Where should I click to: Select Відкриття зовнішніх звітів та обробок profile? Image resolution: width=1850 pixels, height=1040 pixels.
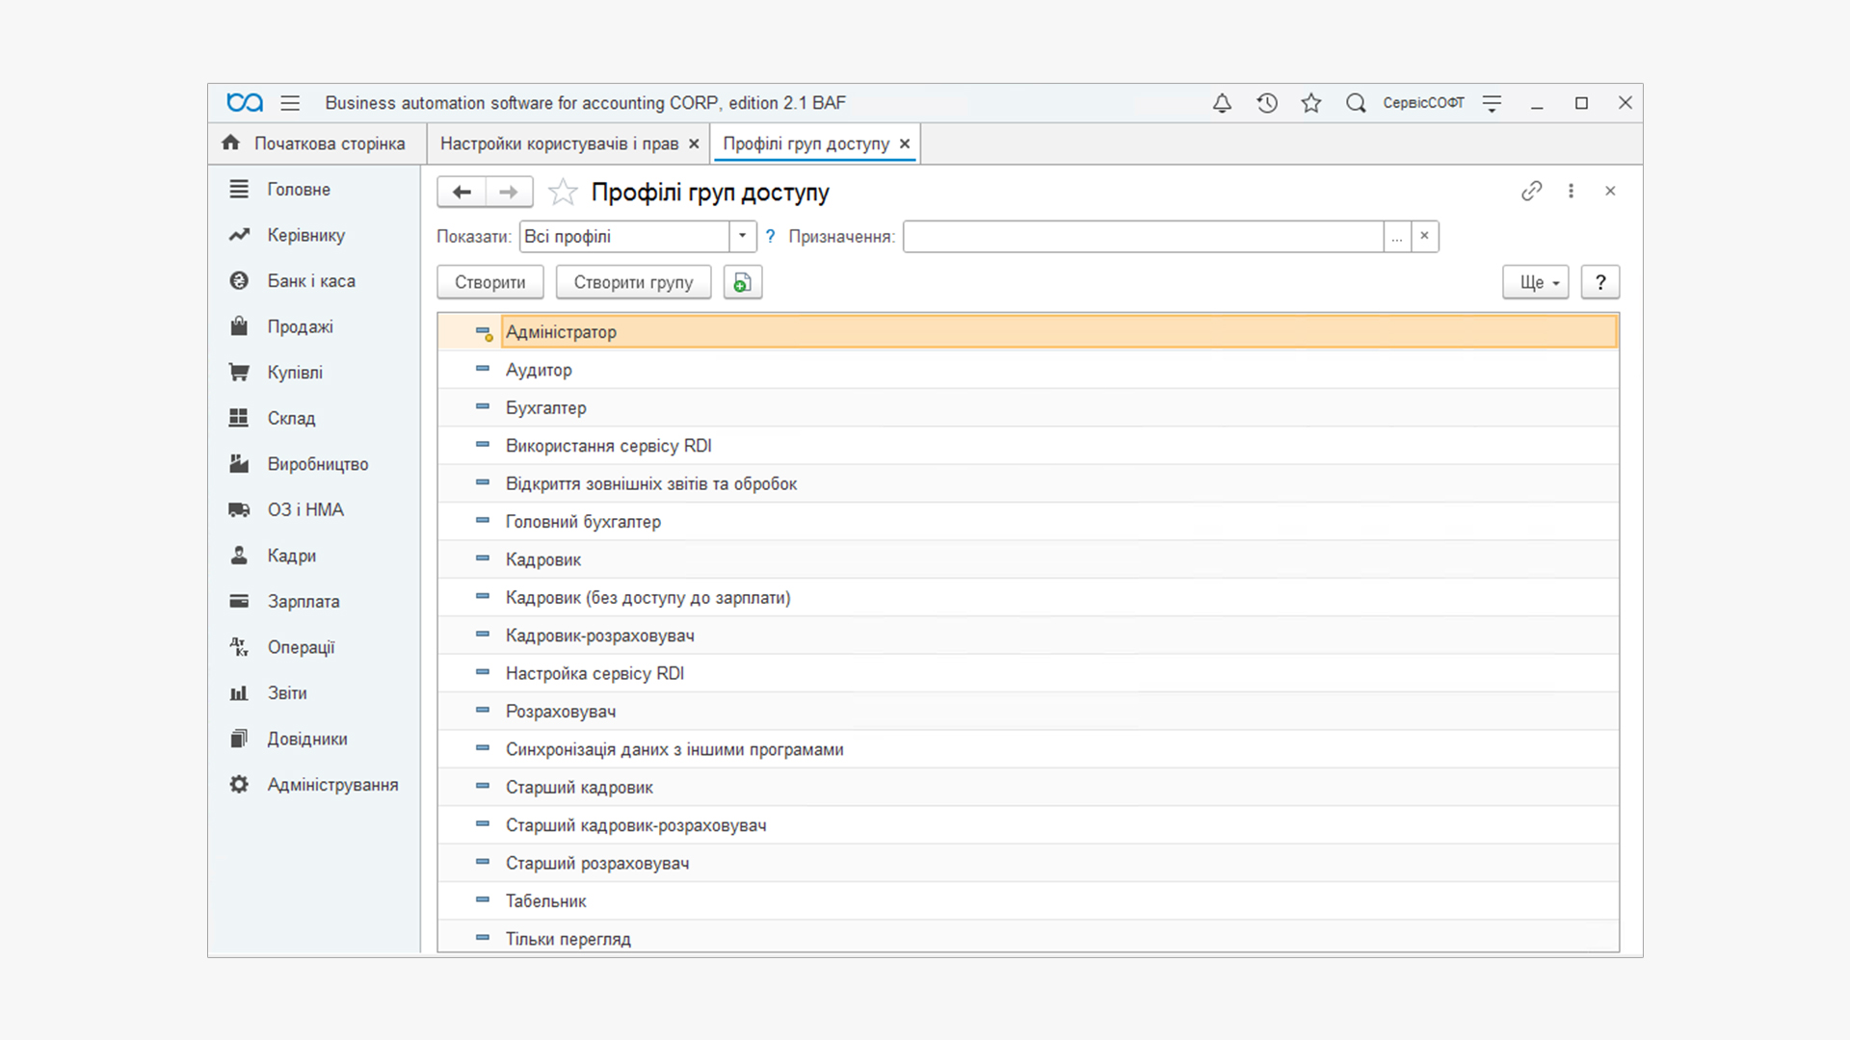(x=1028, y=483)
